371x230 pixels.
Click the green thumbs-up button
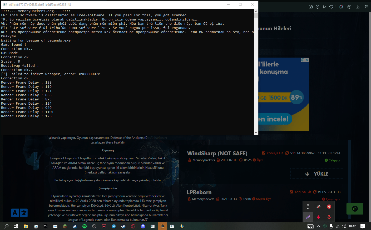pos(355,209)
